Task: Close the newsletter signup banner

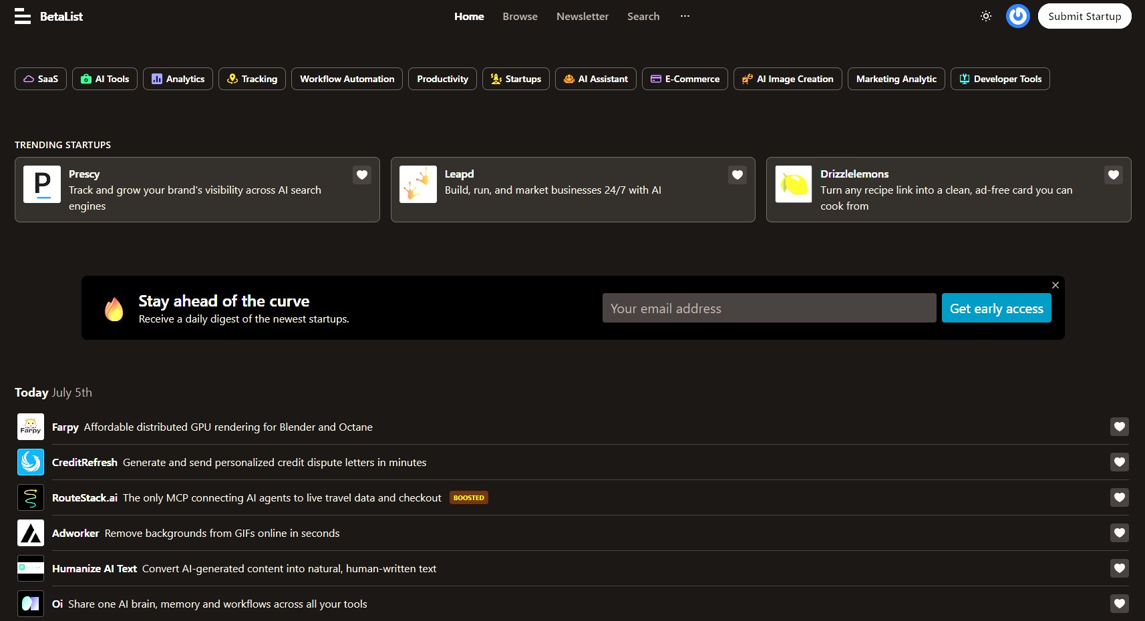Action: coord(1055,285)
